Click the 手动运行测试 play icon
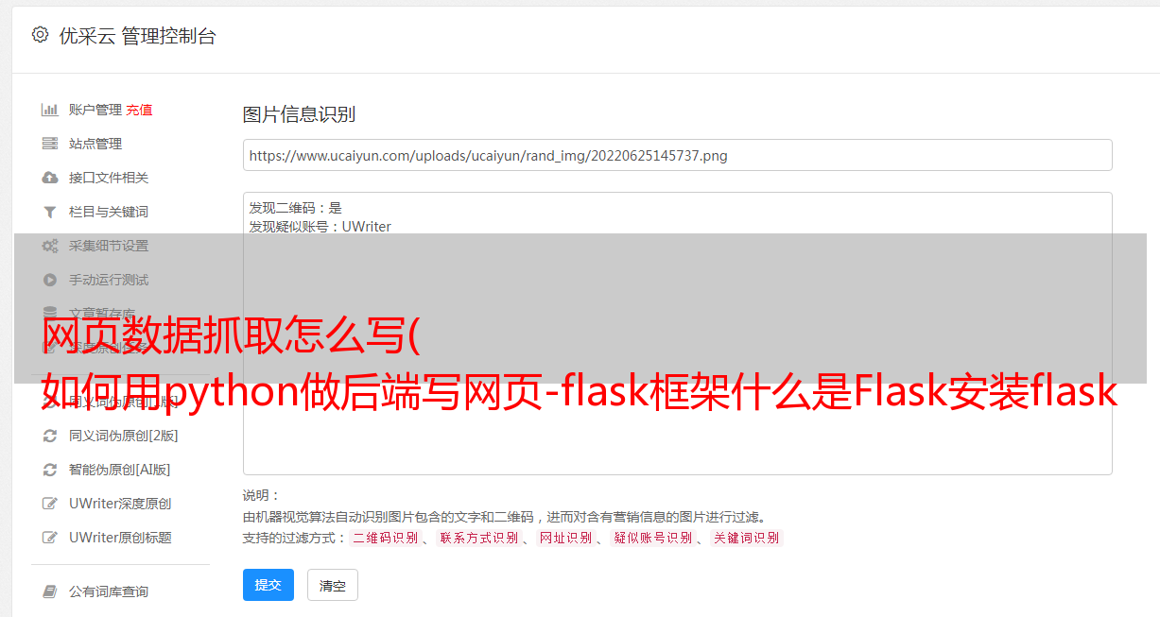Image resolution: width=1160 pixels, height=617 pixels. point(50,280)
